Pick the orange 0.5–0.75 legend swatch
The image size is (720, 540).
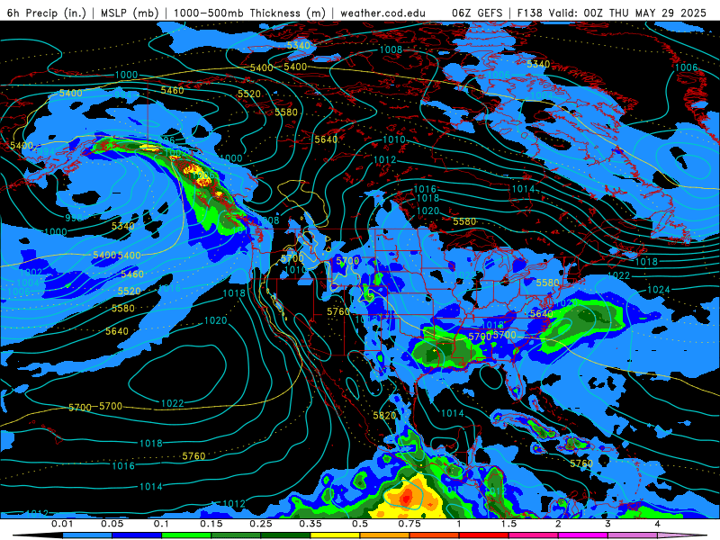coord(385,535)
